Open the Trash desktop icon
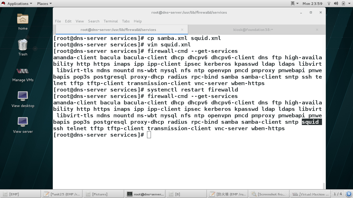 tap(23, 45)
